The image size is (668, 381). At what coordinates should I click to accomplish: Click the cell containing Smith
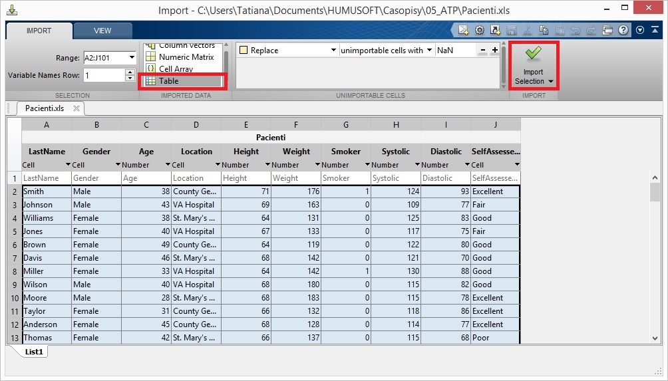coord(47,191)
